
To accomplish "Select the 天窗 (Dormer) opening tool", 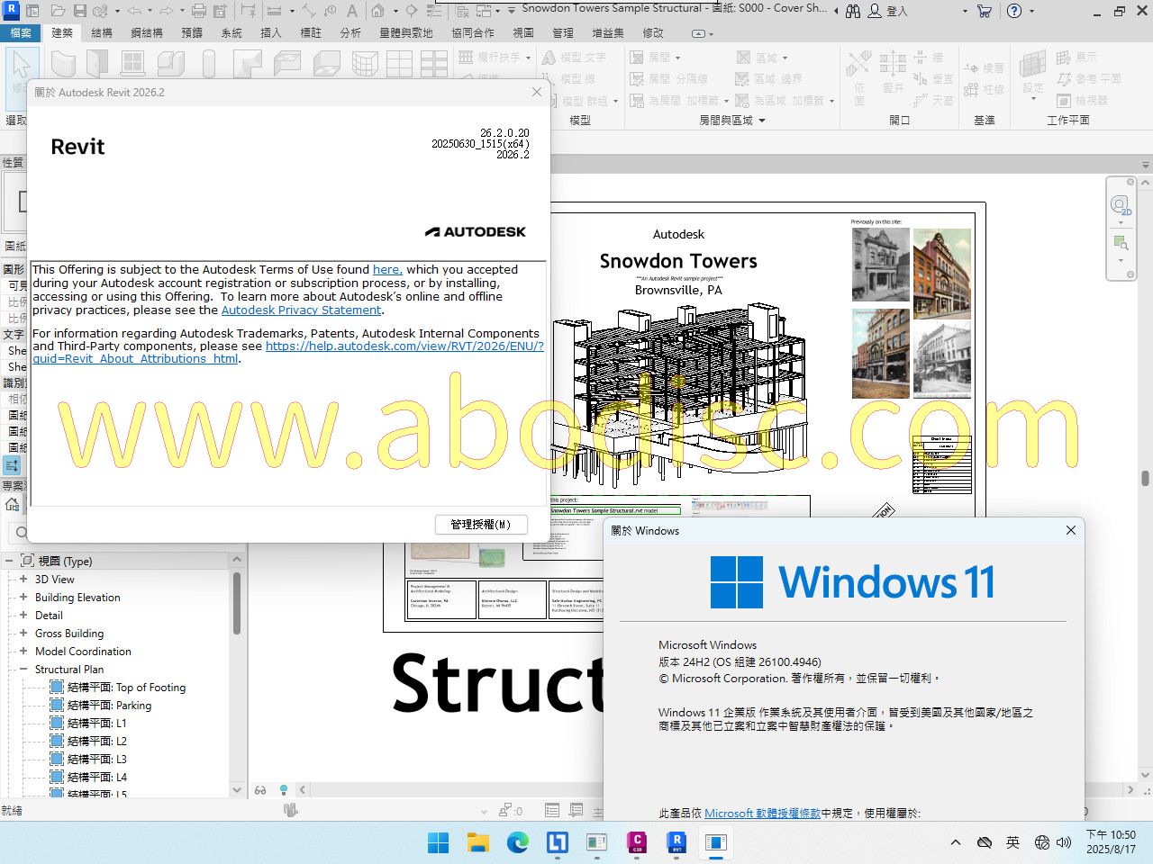I will click(x=935, y=101).
